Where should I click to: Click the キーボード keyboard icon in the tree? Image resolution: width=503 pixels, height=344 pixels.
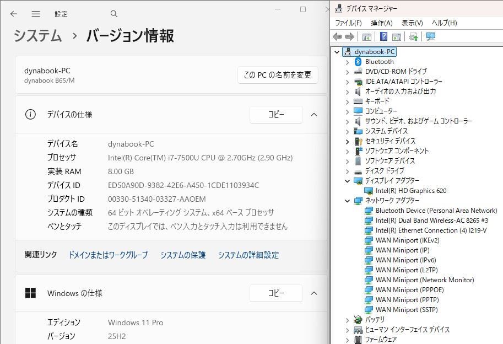coord(358,101)
